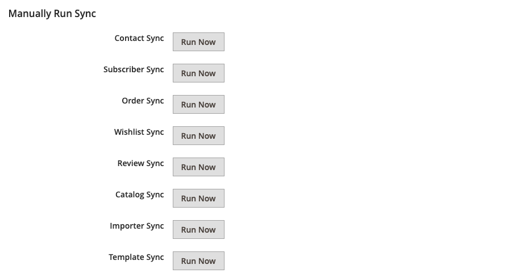
Task: Run the Contact Sync now
Action: (x=198, y=42)
